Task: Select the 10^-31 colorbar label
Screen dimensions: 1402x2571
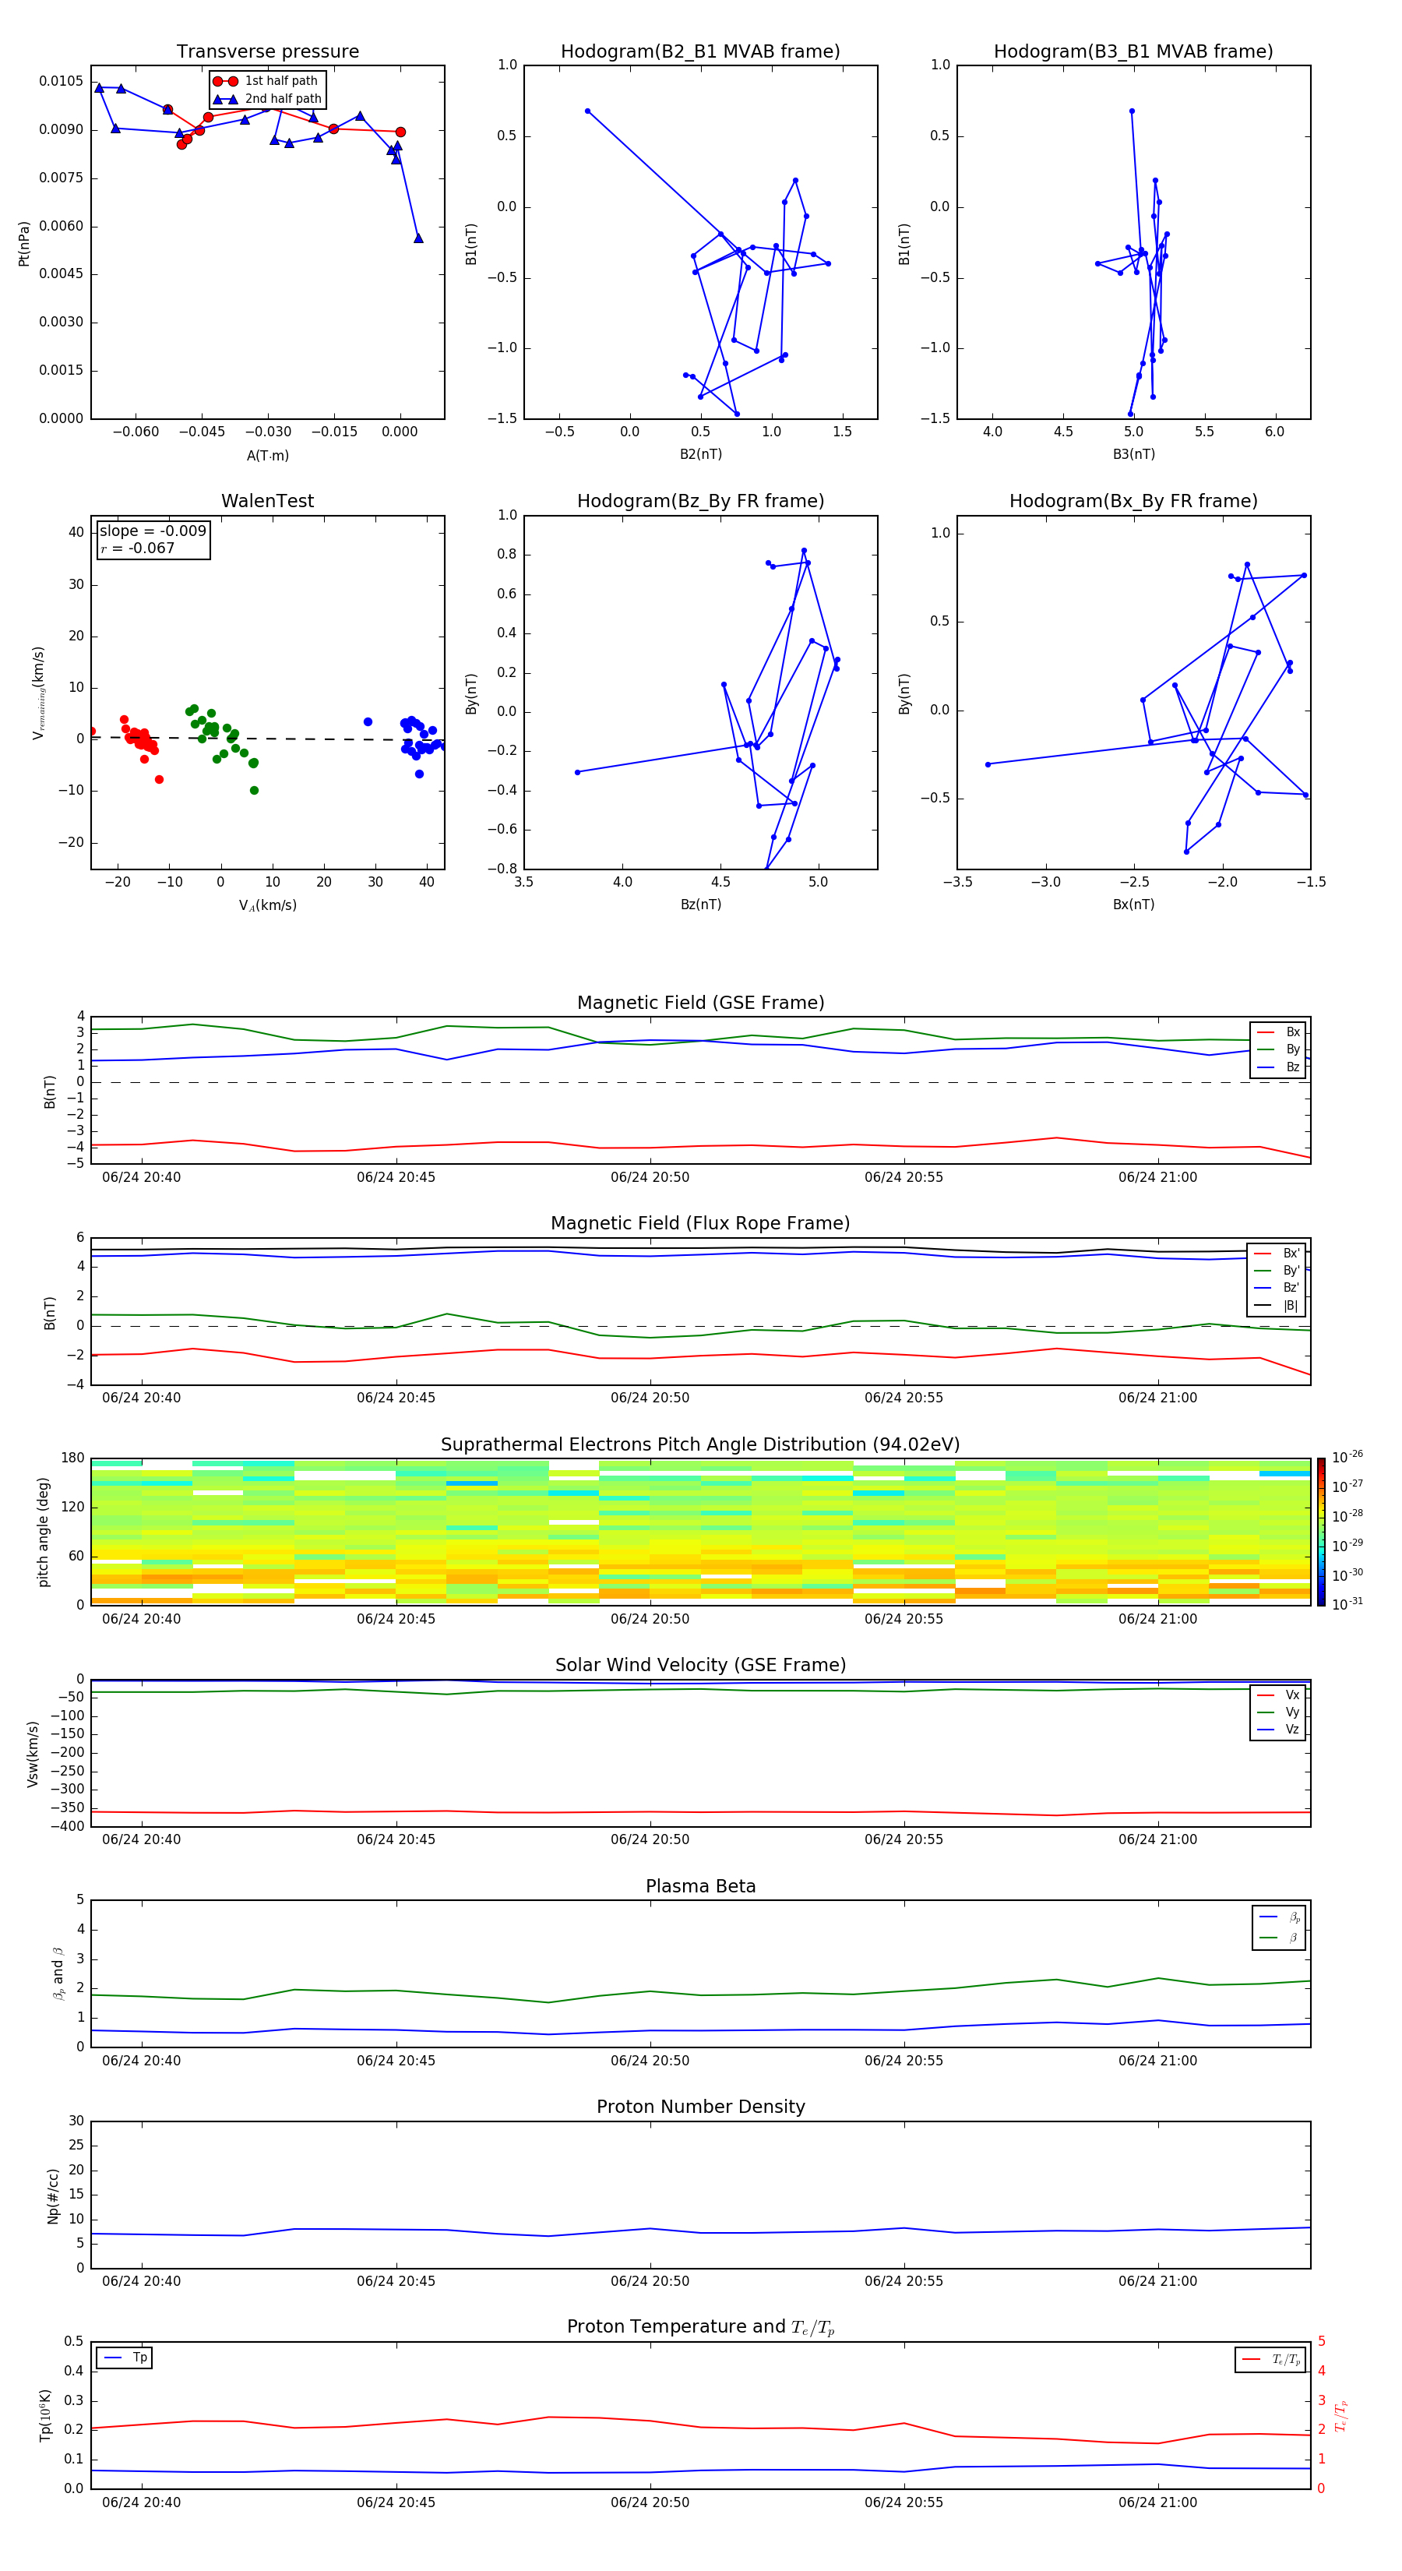Action: tap(1347, 1604)
